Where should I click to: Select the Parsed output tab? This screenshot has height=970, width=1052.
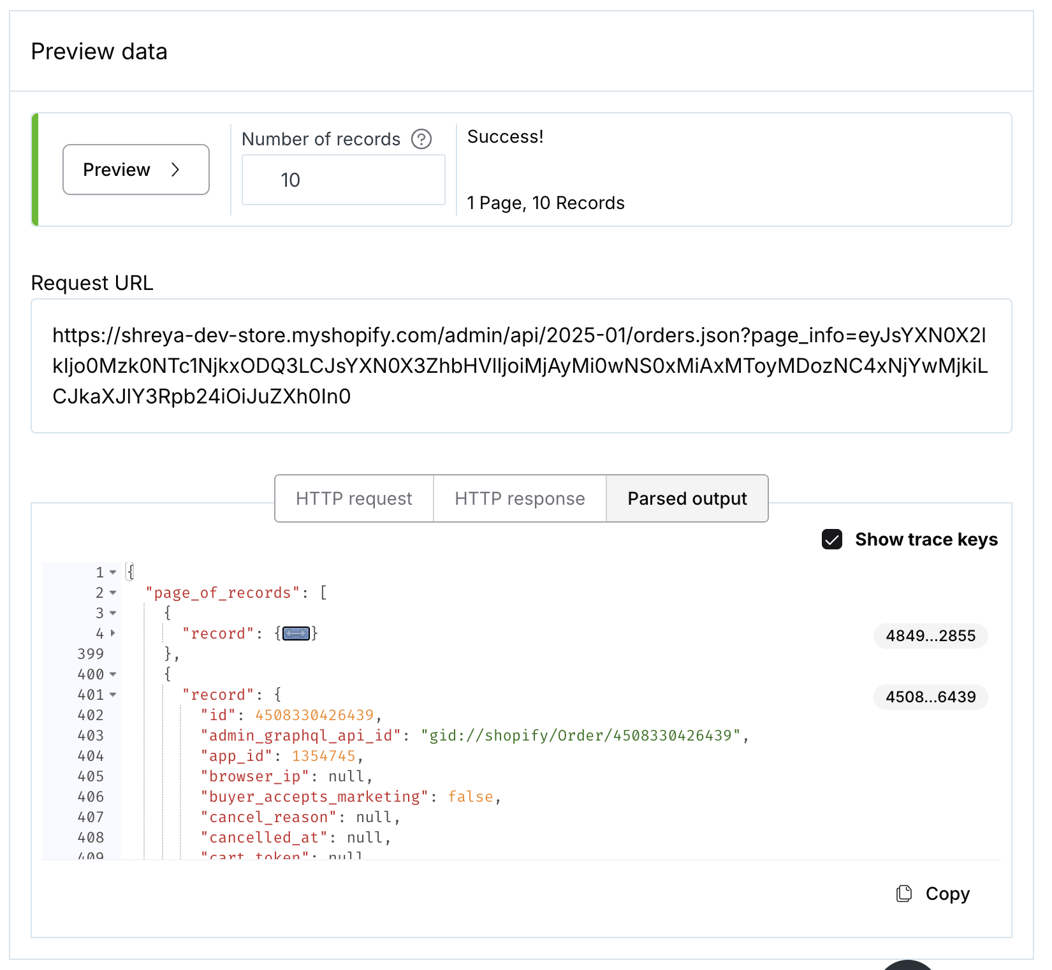click(687, 498)
